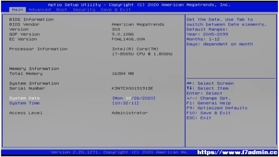Click the +/-: Change Opt. hint
279x157 pixels.
click(x=208, y=98)
